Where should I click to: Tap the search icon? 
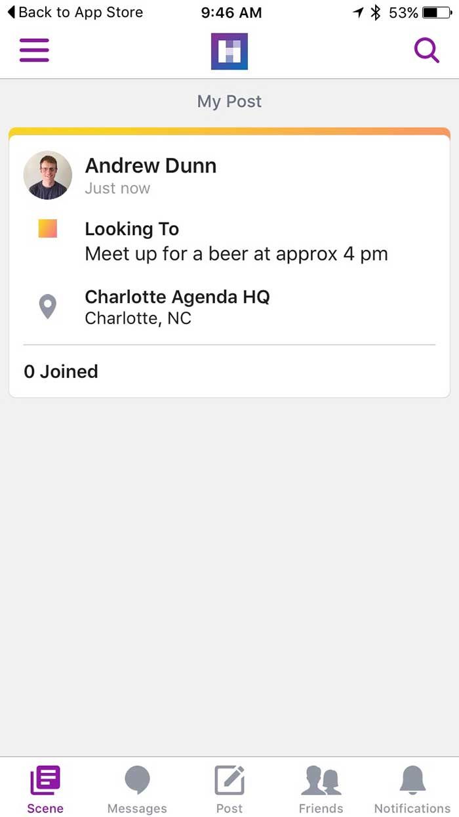[x=426, y=50]
